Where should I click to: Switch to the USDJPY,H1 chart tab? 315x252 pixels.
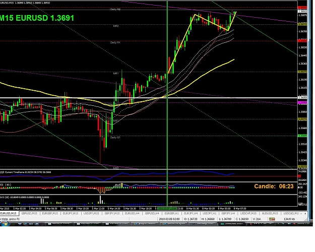(210, 213)
